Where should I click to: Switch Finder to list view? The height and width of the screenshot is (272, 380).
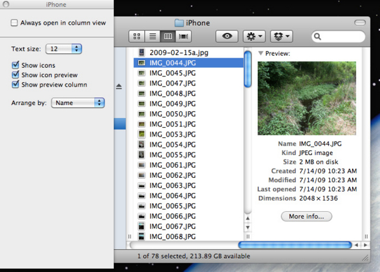(x=153, y=36)
